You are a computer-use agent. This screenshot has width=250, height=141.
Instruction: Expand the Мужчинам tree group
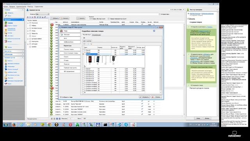28,23
